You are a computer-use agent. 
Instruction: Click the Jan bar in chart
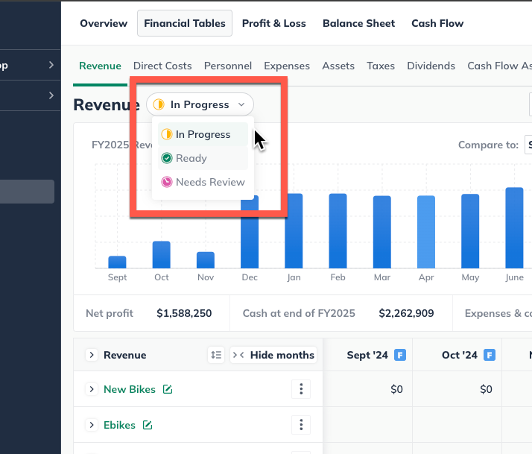(x=294, y=231)
